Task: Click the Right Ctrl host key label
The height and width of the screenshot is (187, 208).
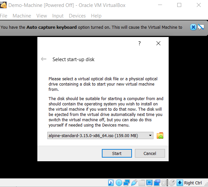Action: coord(193,183)
